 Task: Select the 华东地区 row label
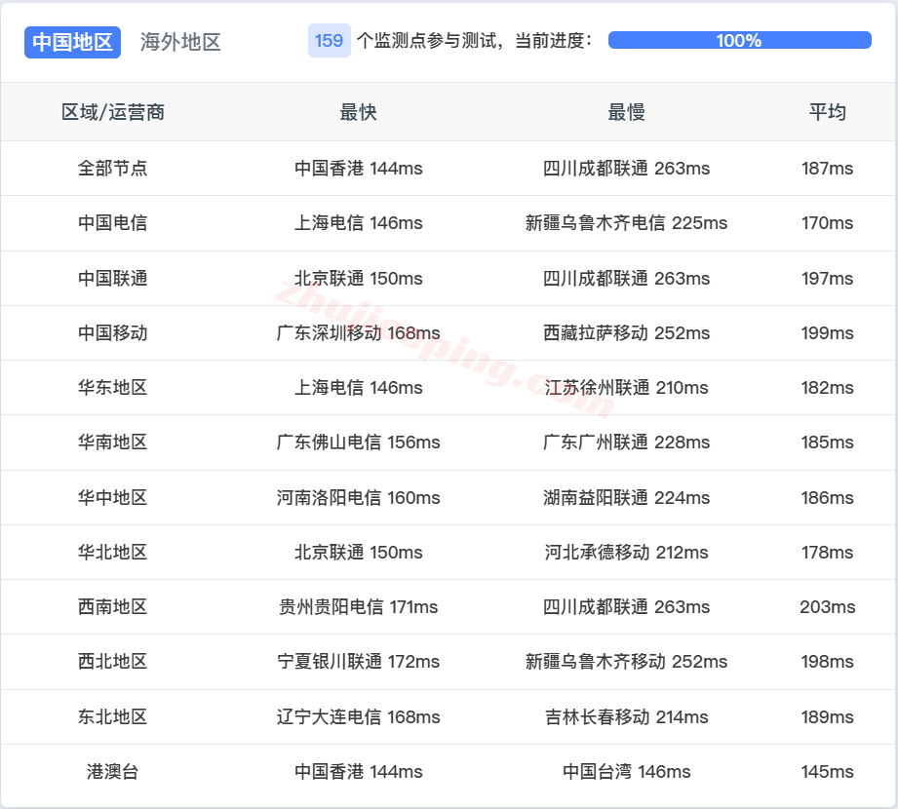pyautogui.click(x=113, y=388)
